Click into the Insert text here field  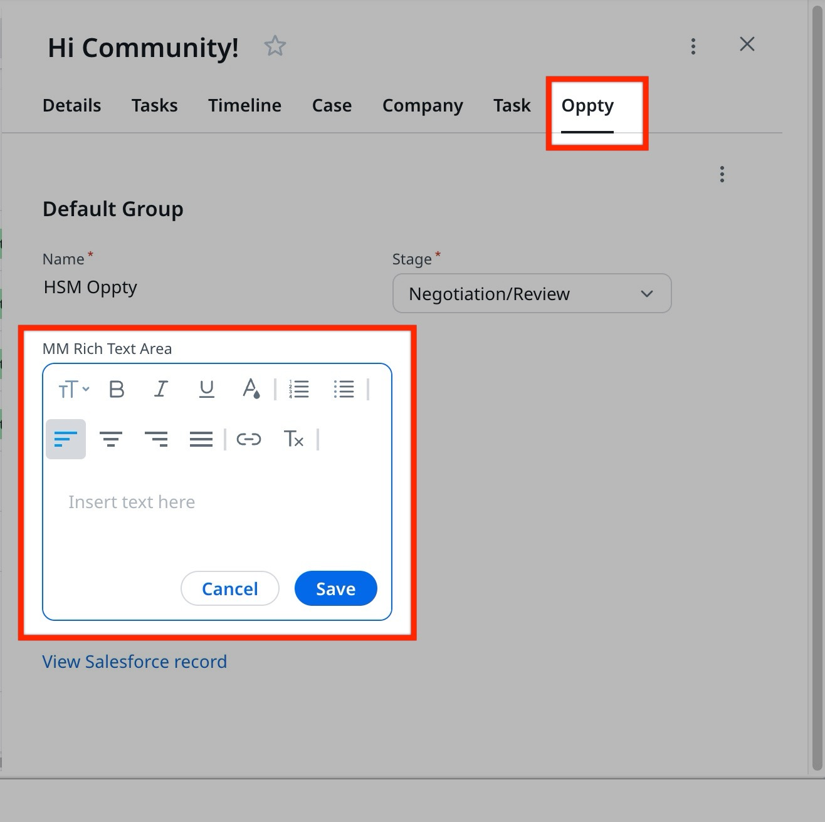click(x=217, y=502)
